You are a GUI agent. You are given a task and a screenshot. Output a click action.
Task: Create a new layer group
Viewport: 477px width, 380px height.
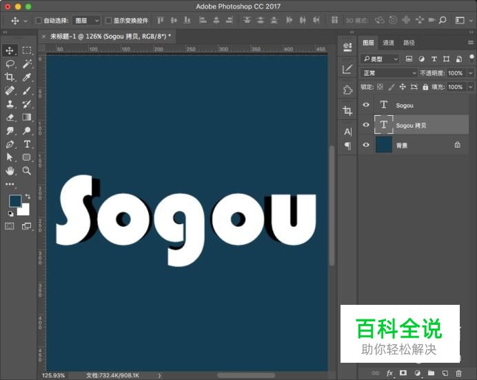[431, 373]
